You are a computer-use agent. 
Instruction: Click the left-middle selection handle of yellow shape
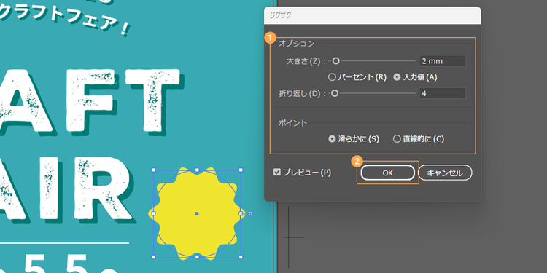pos(153,213)
